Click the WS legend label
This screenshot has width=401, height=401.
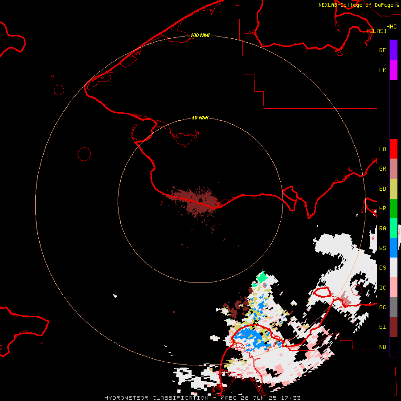[x=382, y=248]
